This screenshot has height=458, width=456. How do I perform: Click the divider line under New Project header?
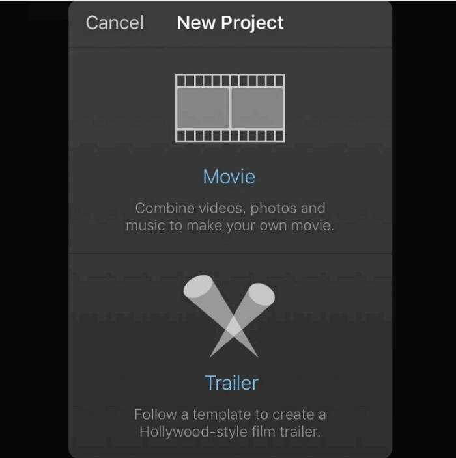click(230, 47)
